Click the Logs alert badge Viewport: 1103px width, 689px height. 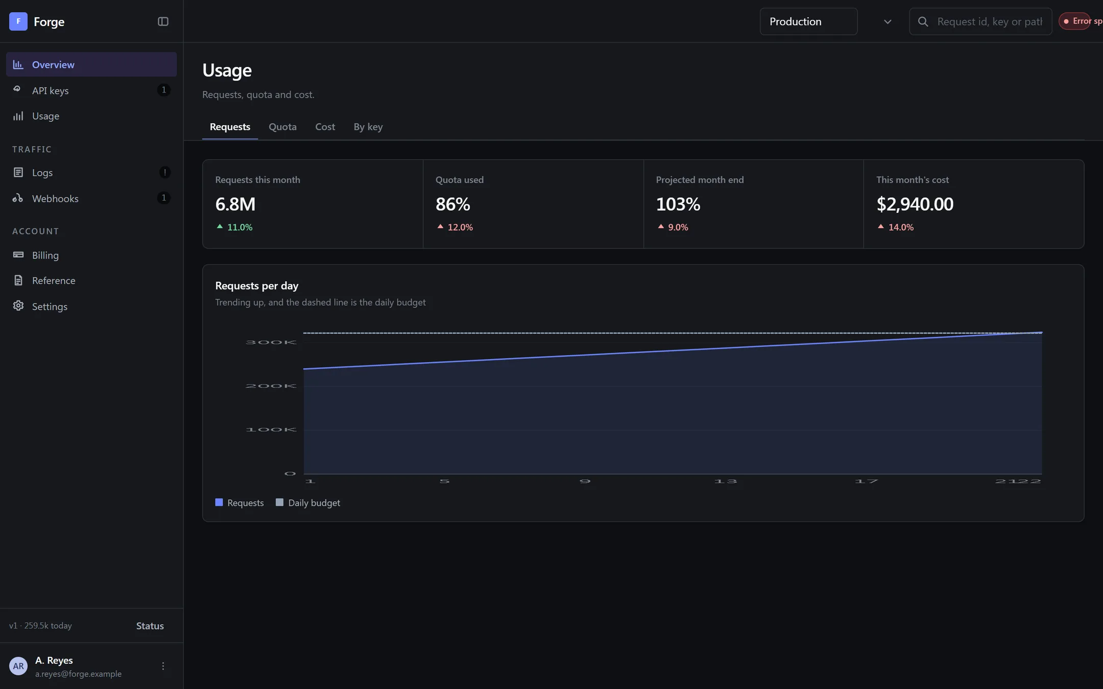click(x=164, y=172)
